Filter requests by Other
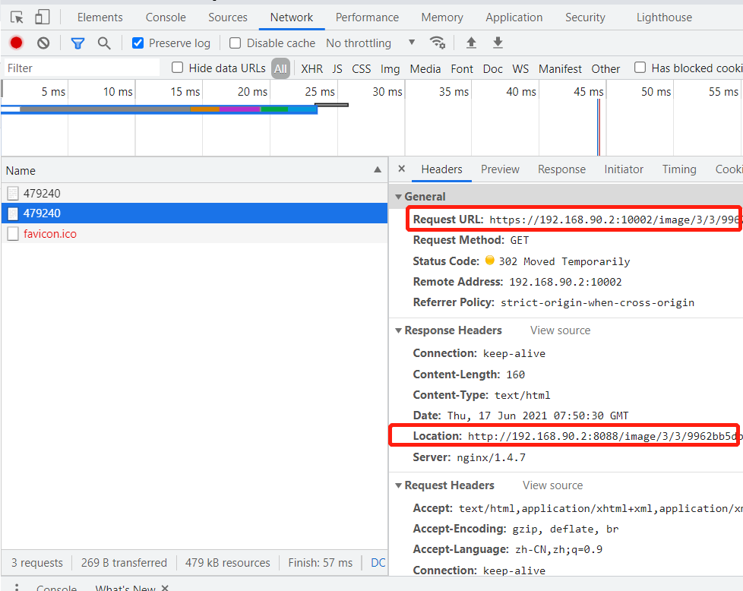This screenshot has width=743, height=591. click(605, 68)
